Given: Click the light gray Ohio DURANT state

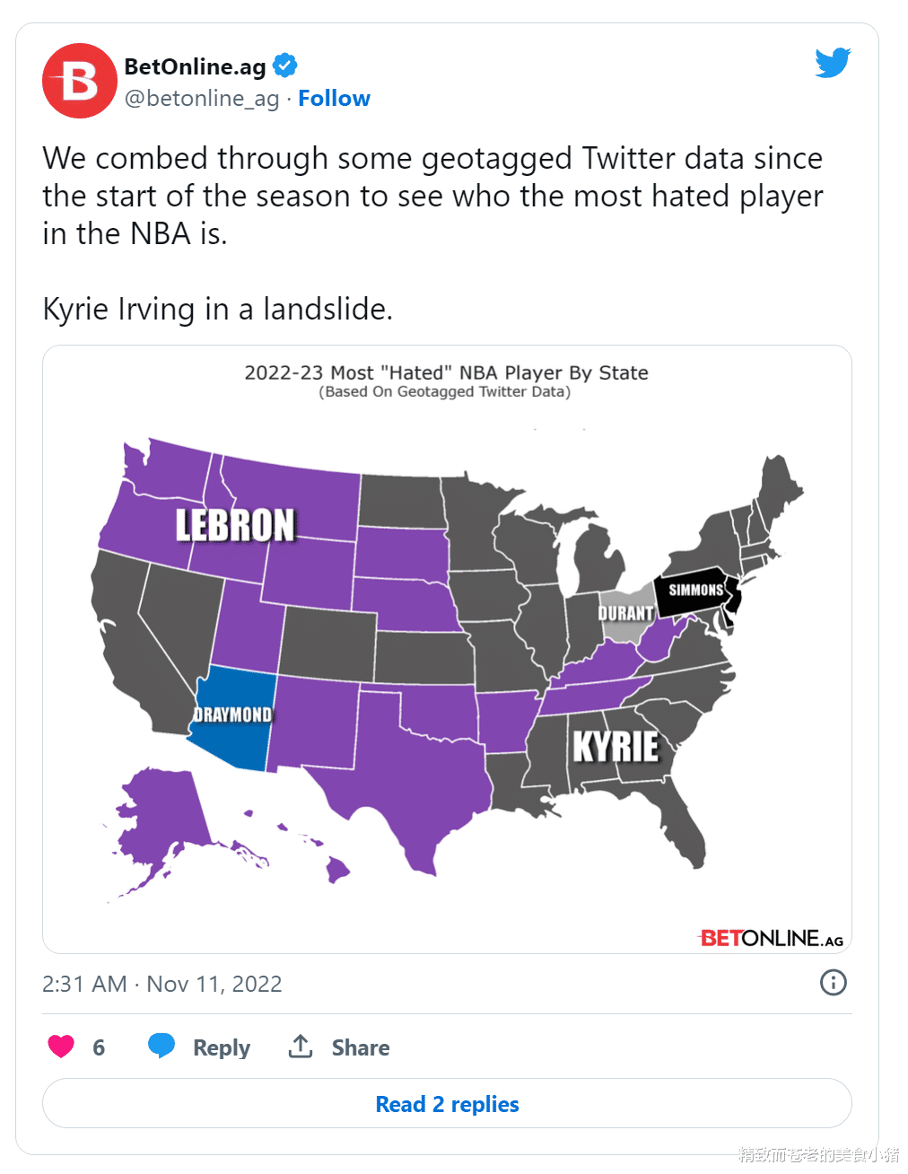Looking at the screenshot, I should [x=626, y=612].
